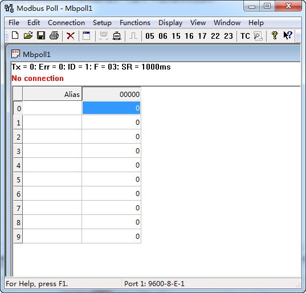Click row header 9

[18, 236]
